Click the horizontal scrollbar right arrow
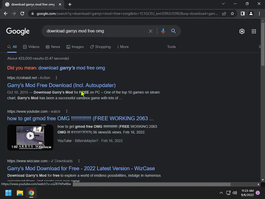The image size is (265, 199). click(259, 184)
